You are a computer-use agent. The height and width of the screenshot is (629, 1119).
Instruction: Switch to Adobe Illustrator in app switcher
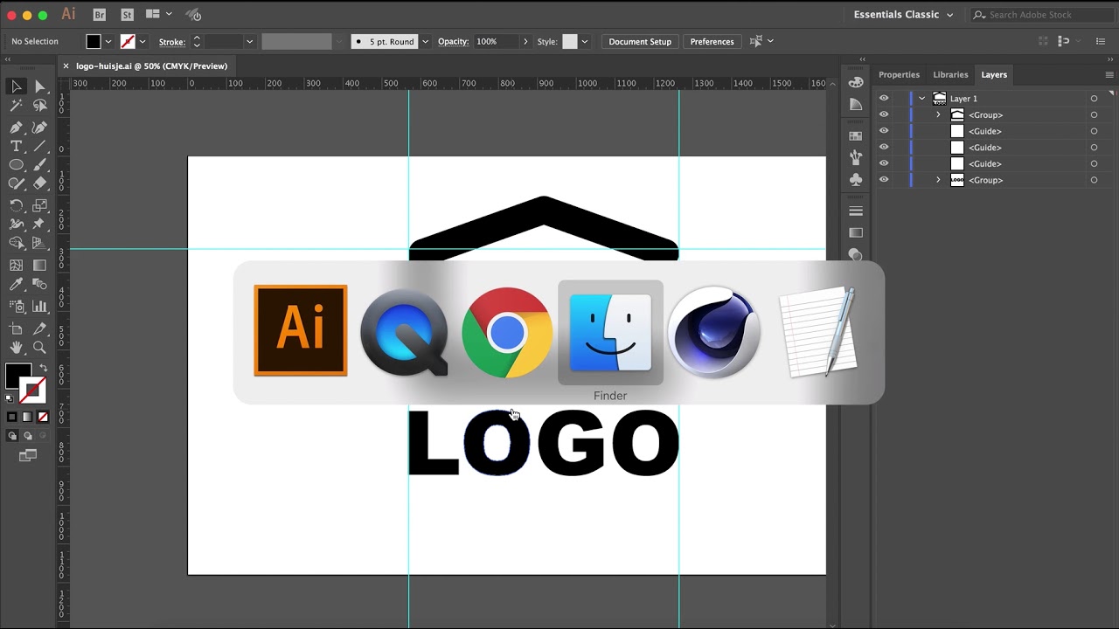pyautogui.click(x=300, y=331)
